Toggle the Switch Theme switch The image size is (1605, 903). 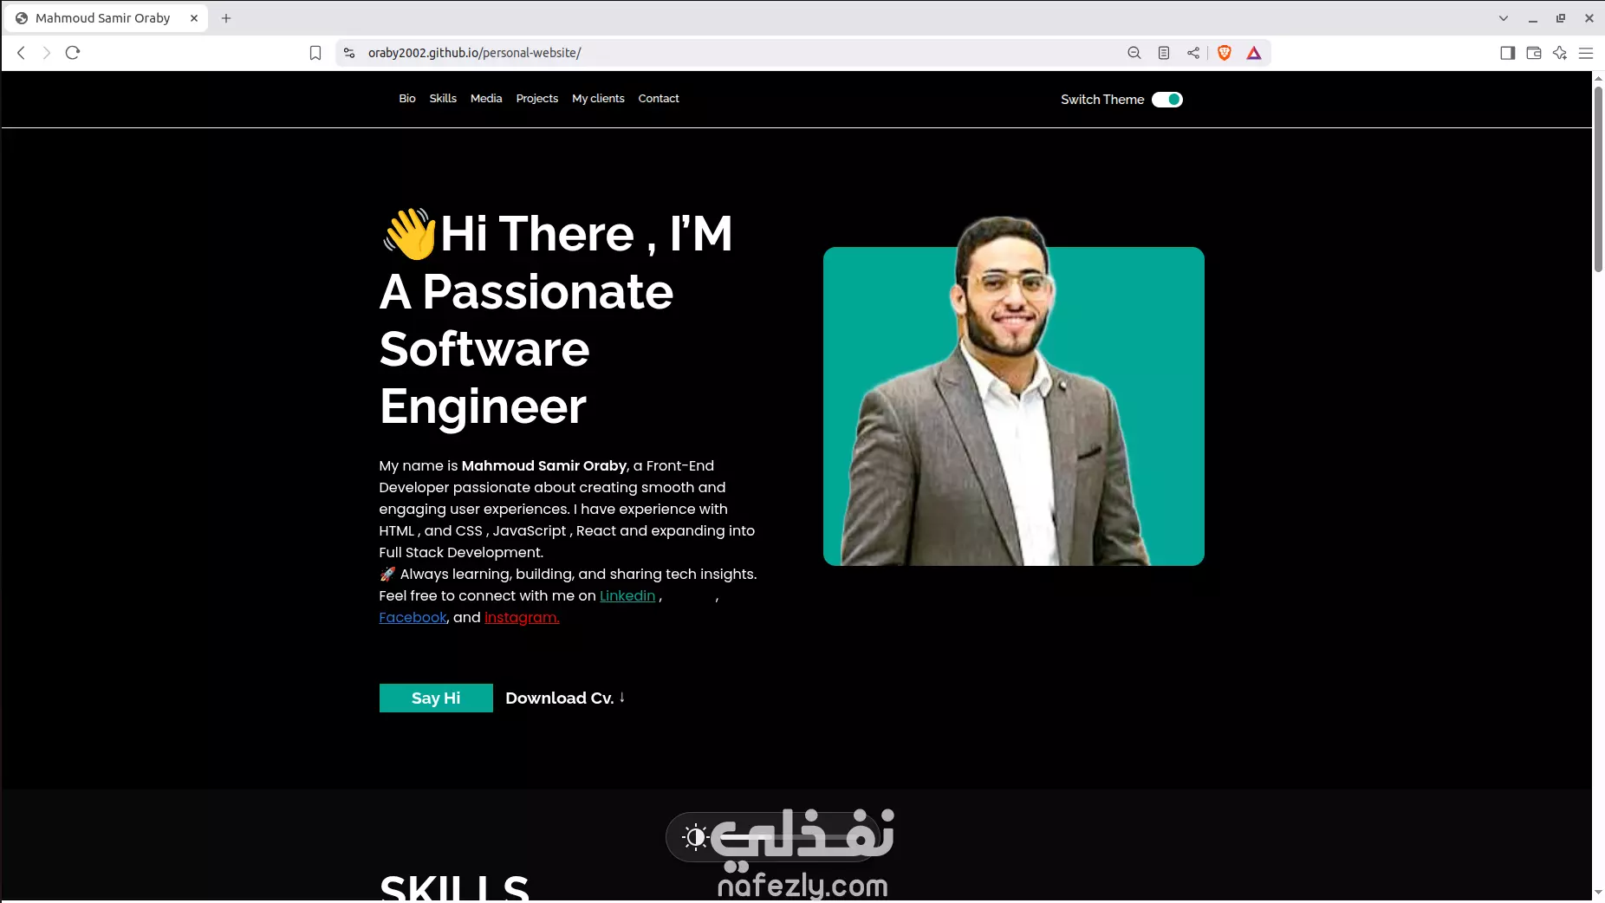[1167, 100]
